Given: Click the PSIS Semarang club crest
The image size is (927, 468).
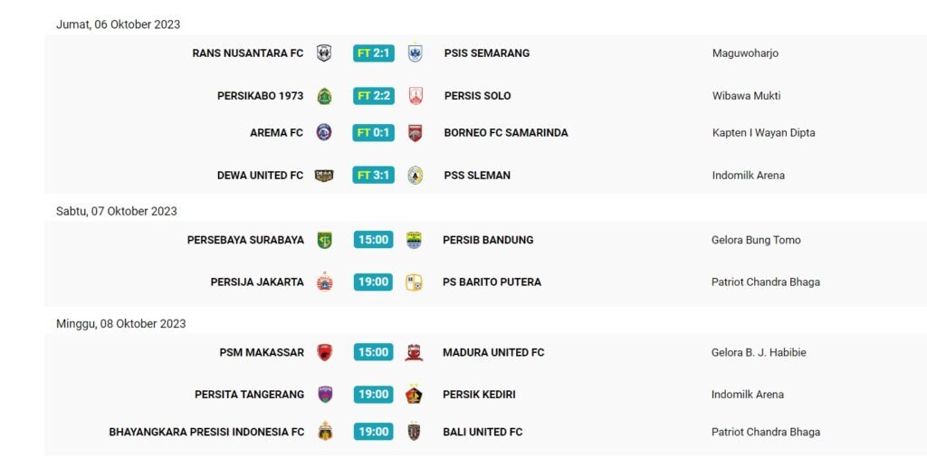Looking at the screenshot, I should pos(416,53).
